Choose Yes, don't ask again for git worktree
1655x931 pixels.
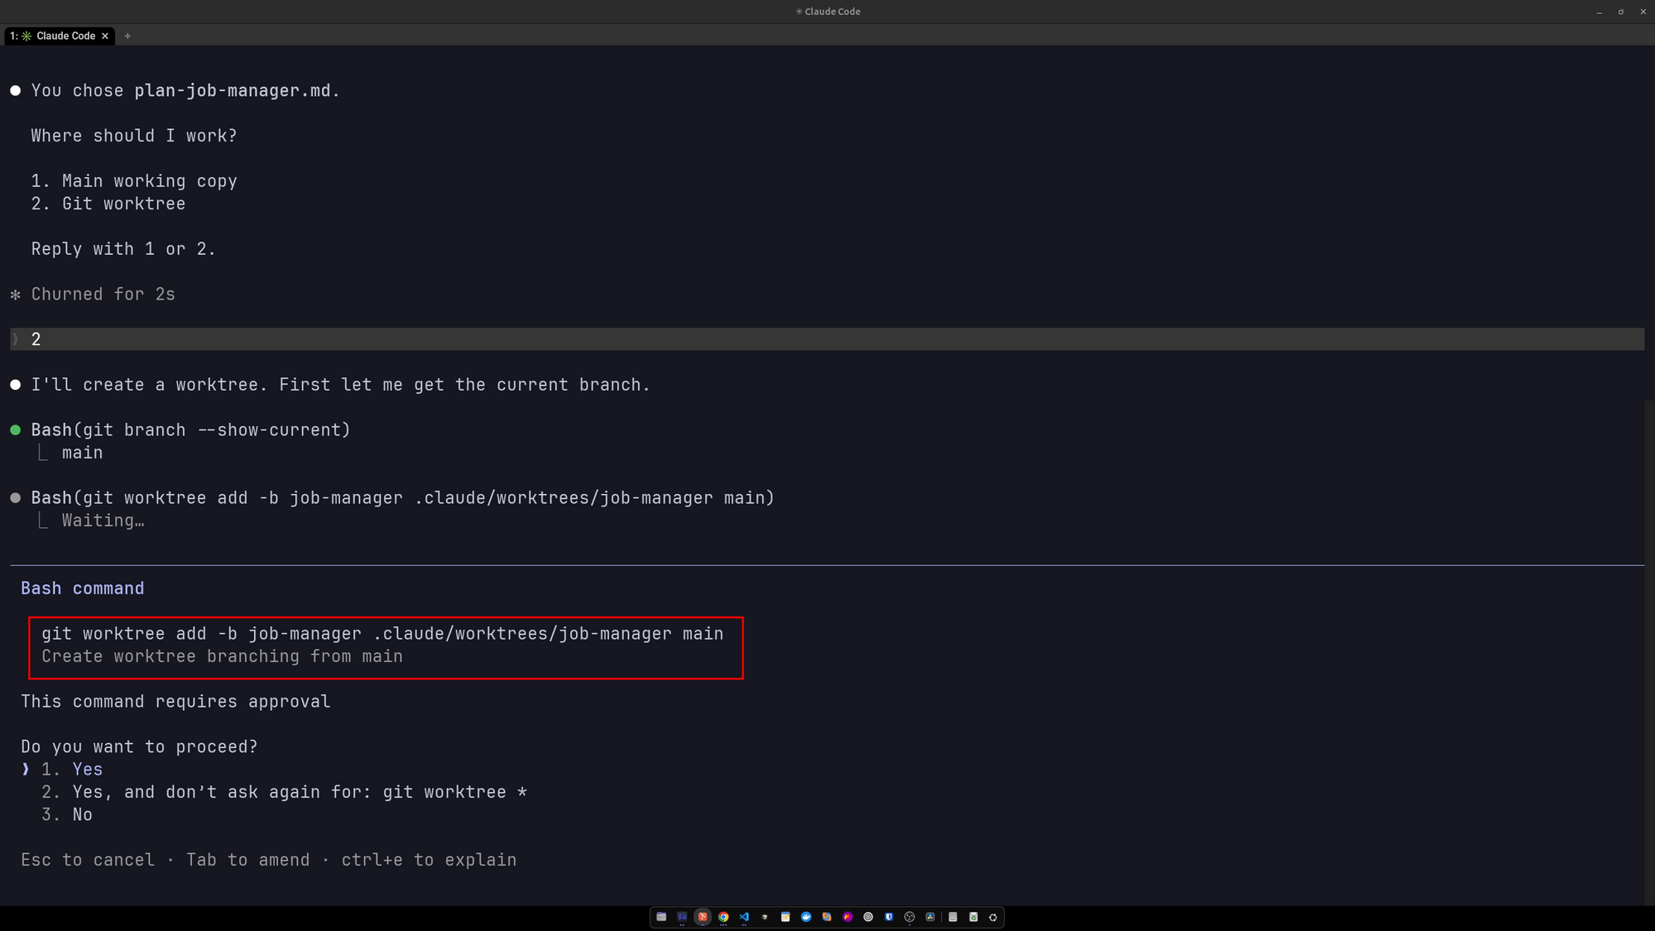click(285, 792)
